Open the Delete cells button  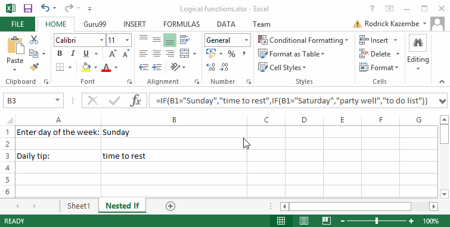pyautogui.click(x=375, y=54)
